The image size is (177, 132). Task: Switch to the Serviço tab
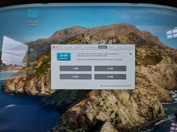(120, 47)
